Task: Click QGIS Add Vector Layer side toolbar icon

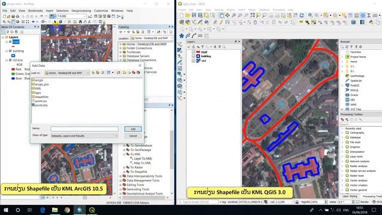Action: click(x=180, y=44)
